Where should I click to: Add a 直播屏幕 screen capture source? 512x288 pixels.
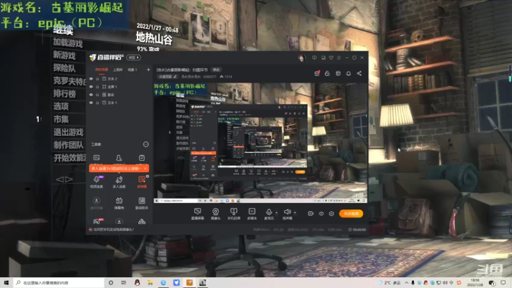point(198,214)
